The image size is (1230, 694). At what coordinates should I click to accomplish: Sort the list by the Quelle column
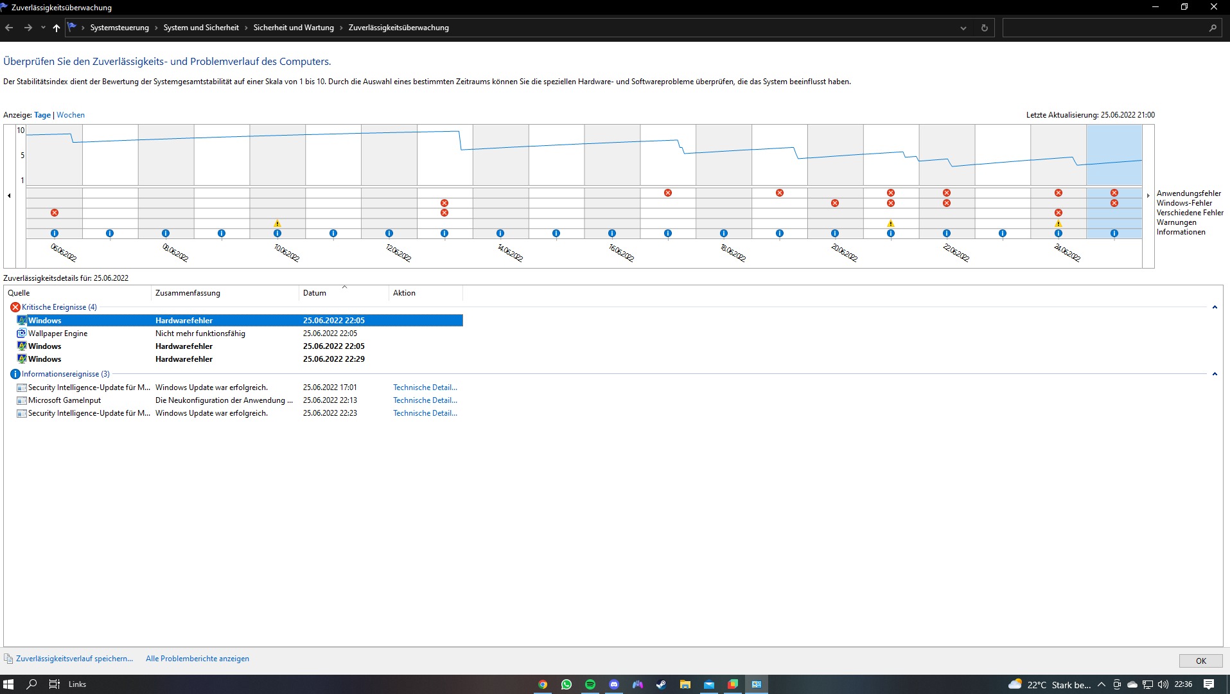[x=78, y=293]
